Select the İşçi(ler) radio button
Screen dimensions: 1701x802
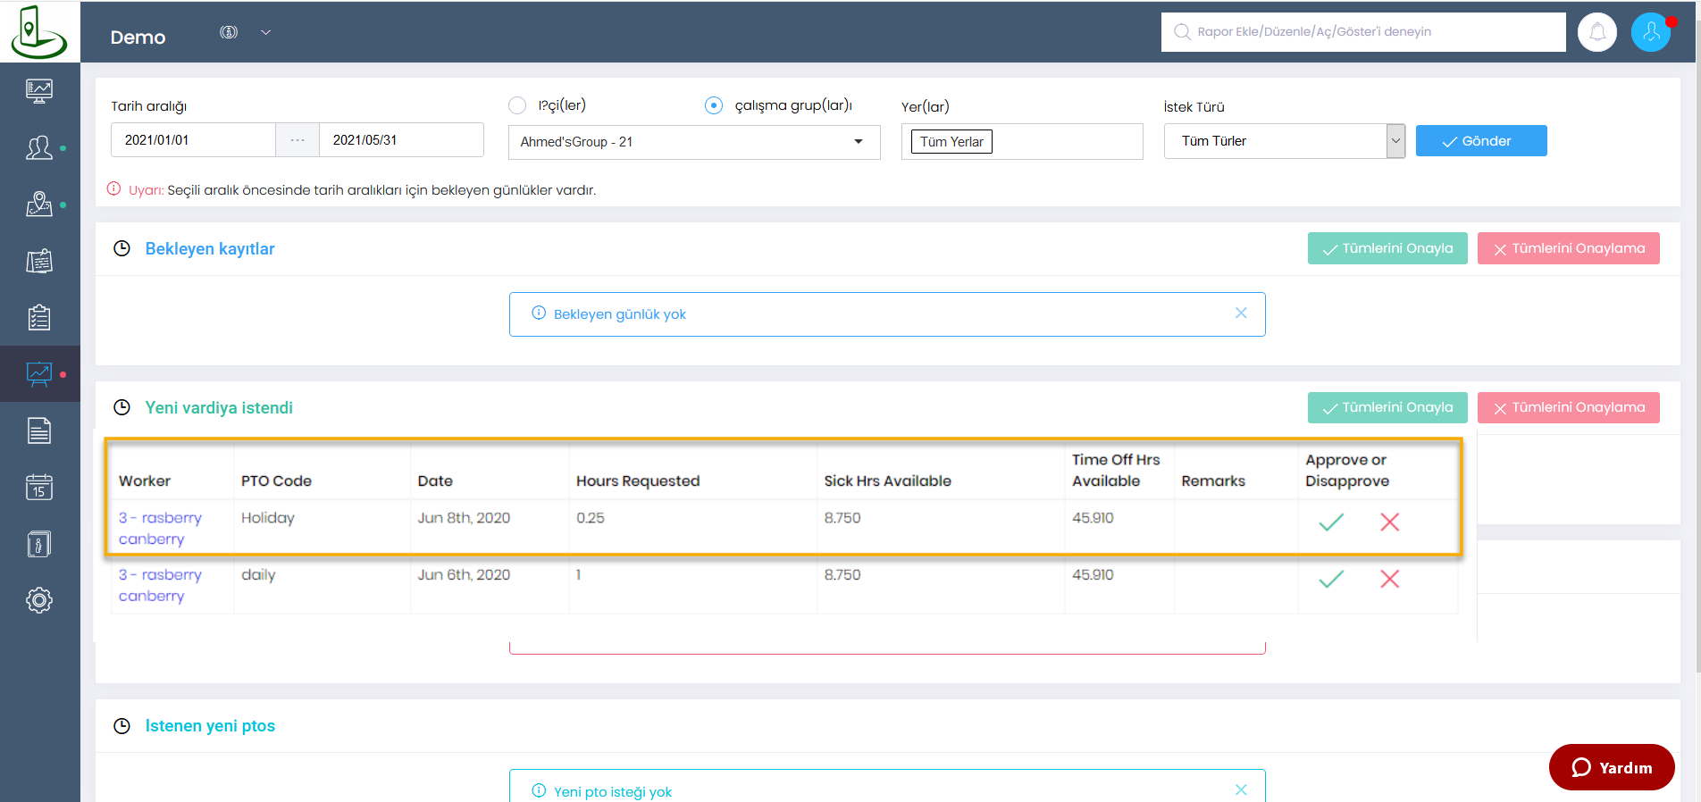coord(517,105)
